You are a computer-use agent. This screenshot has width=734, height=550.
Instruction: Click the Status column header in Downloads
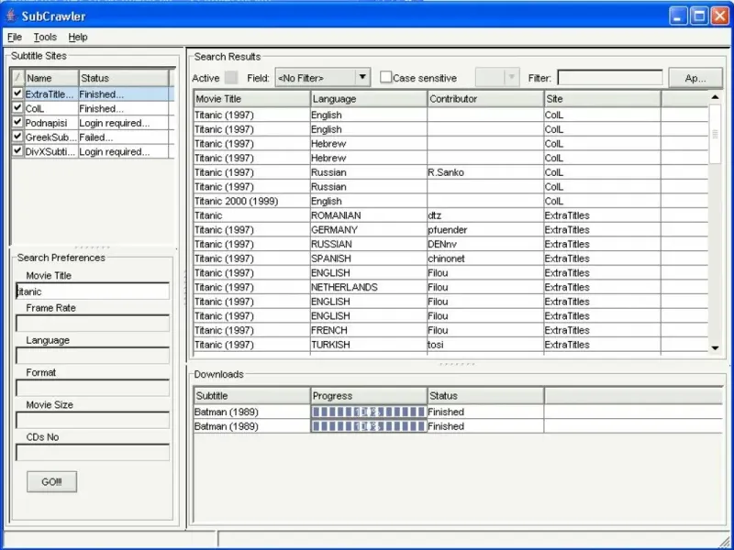(x=485, y=396)
